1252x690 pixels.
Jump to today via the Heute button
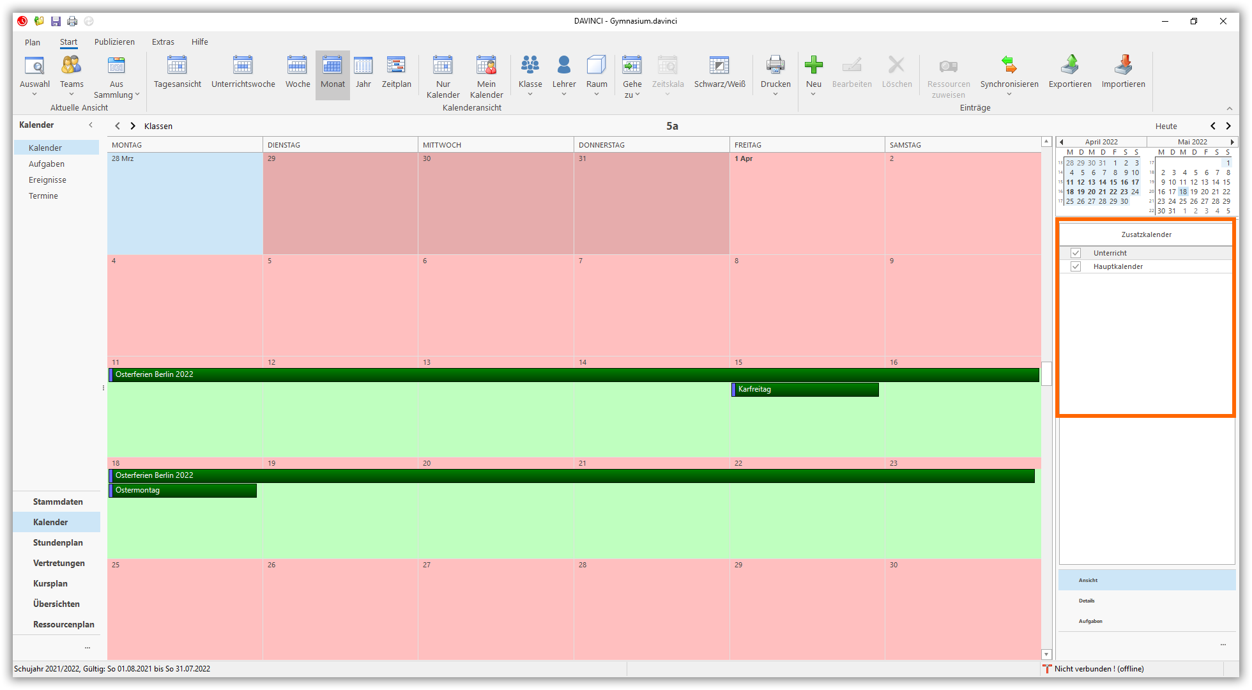click(1166, 126)
